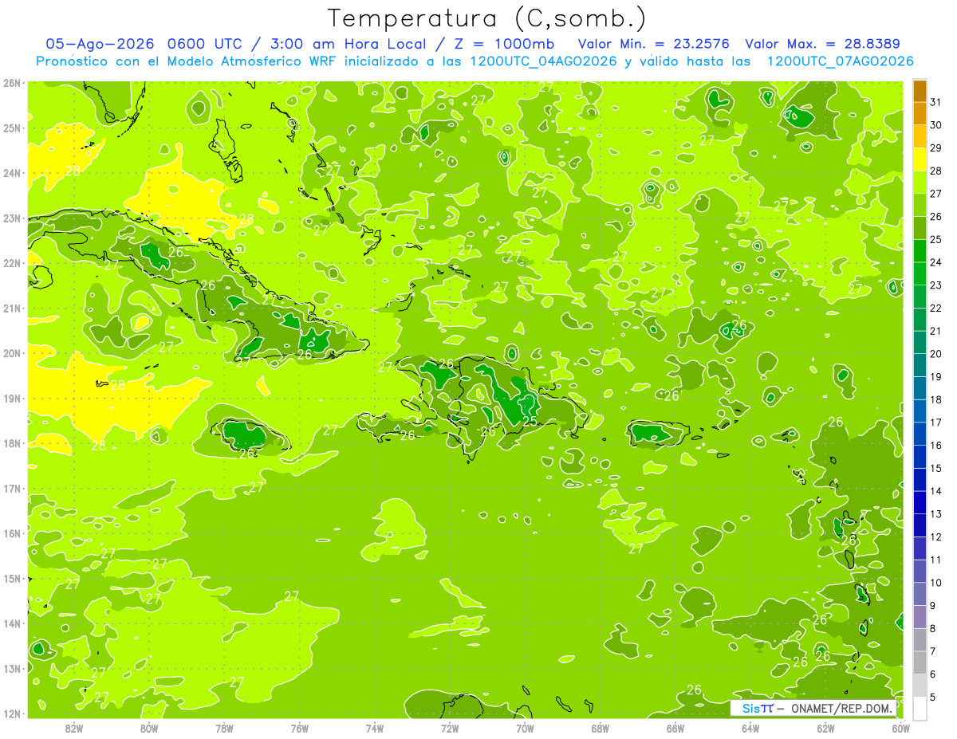Viewport: 957px width, 739px height.
Task: Click the '76W' longitude axis label
Action: (x=300, y=728)
